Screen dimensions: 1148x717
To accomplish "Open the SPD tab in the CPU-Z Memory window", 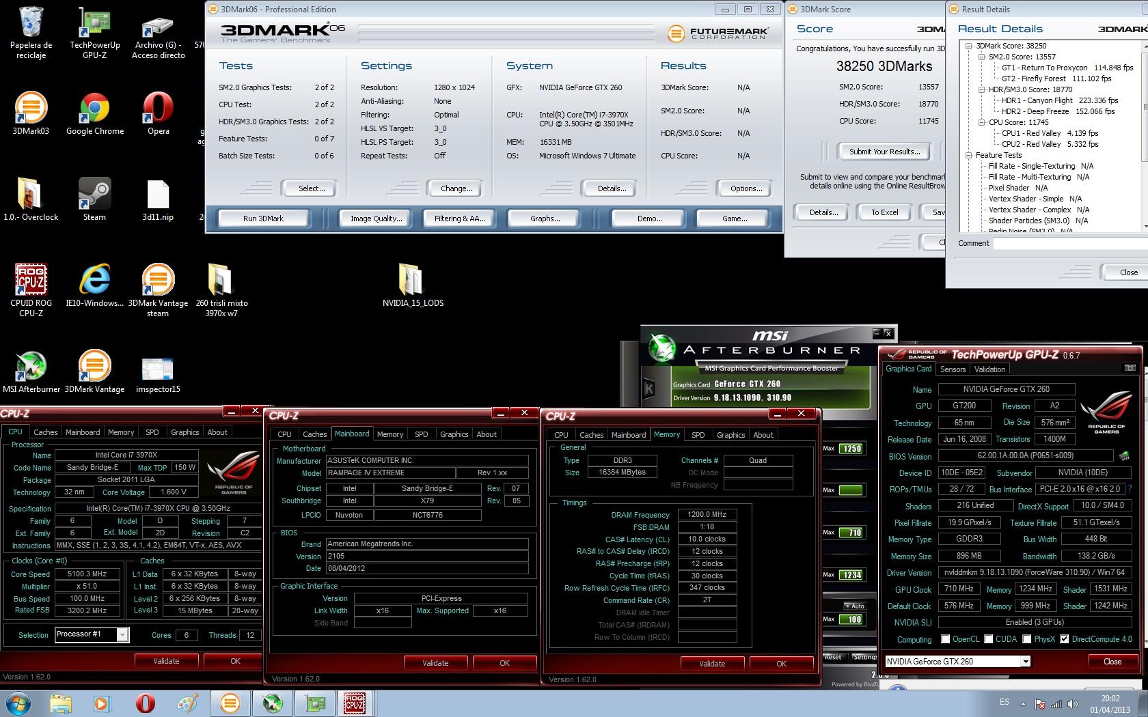I will point(698,435).
